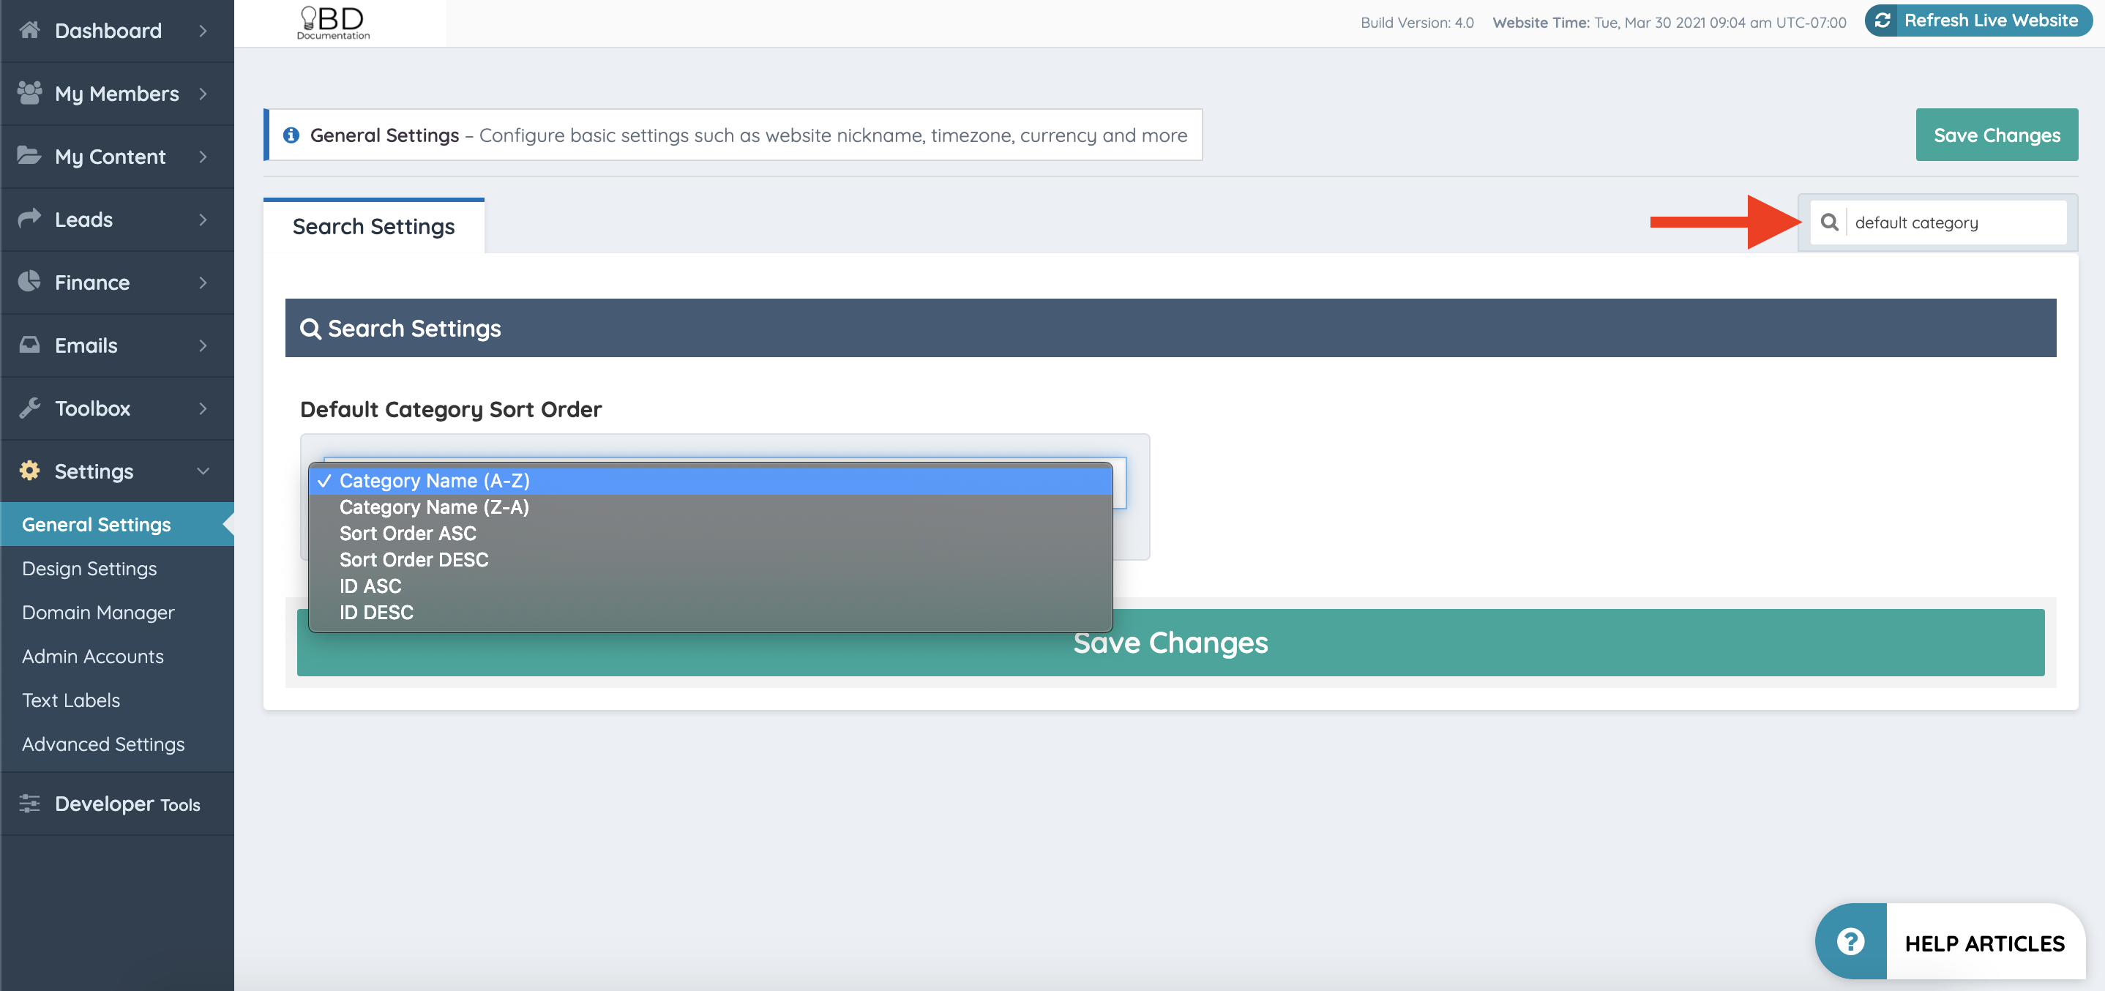
Task: Switch to the Search Settings tab
Action: tap(373, 226)
